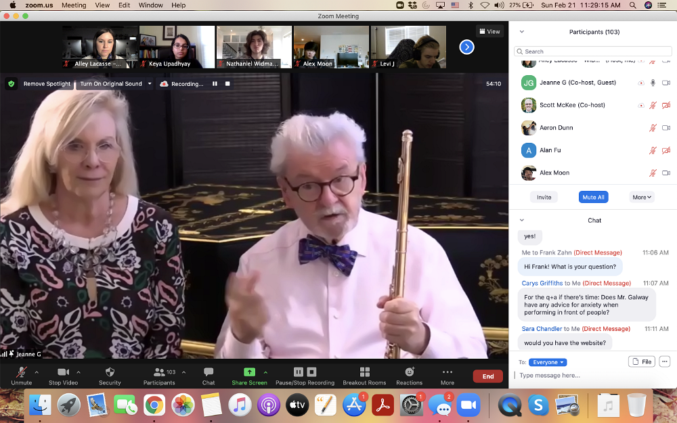
Task: Open the Help menu in menu bar
Action: (178, 5)
